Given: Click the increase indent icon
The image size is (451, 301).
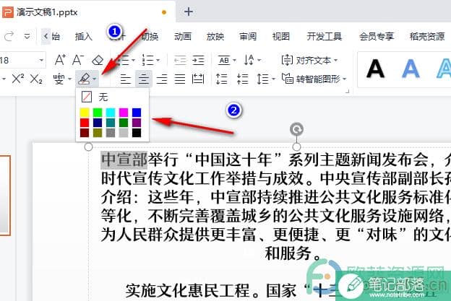Looking at the screenshot, I should pos(198,60).
